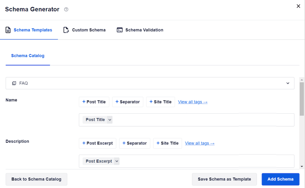Close the Schema Generator dialog
This screenshot has width=305, height=188.
coord(298,6)
